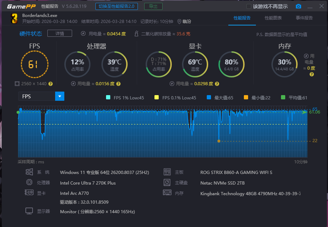This screenshot has width=328, height=227.
Task: Click the monitor display icon
Action: tap(29, 211)
